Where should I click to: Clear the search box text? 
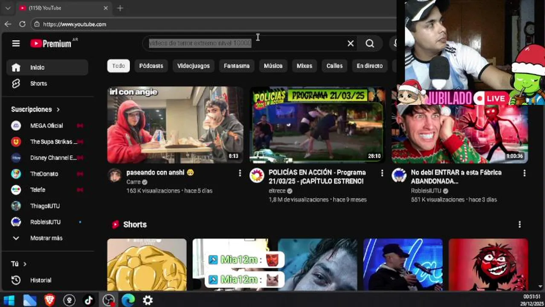[x=351, y=43]
